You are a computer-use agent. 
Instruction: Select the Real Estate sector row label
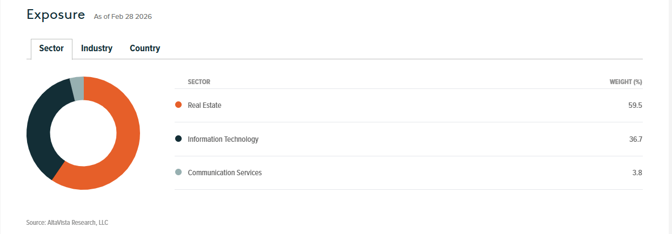click(204, 105)
